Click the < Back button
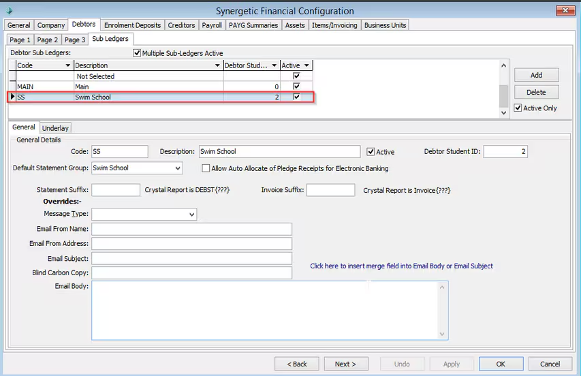 coord(297,364)
